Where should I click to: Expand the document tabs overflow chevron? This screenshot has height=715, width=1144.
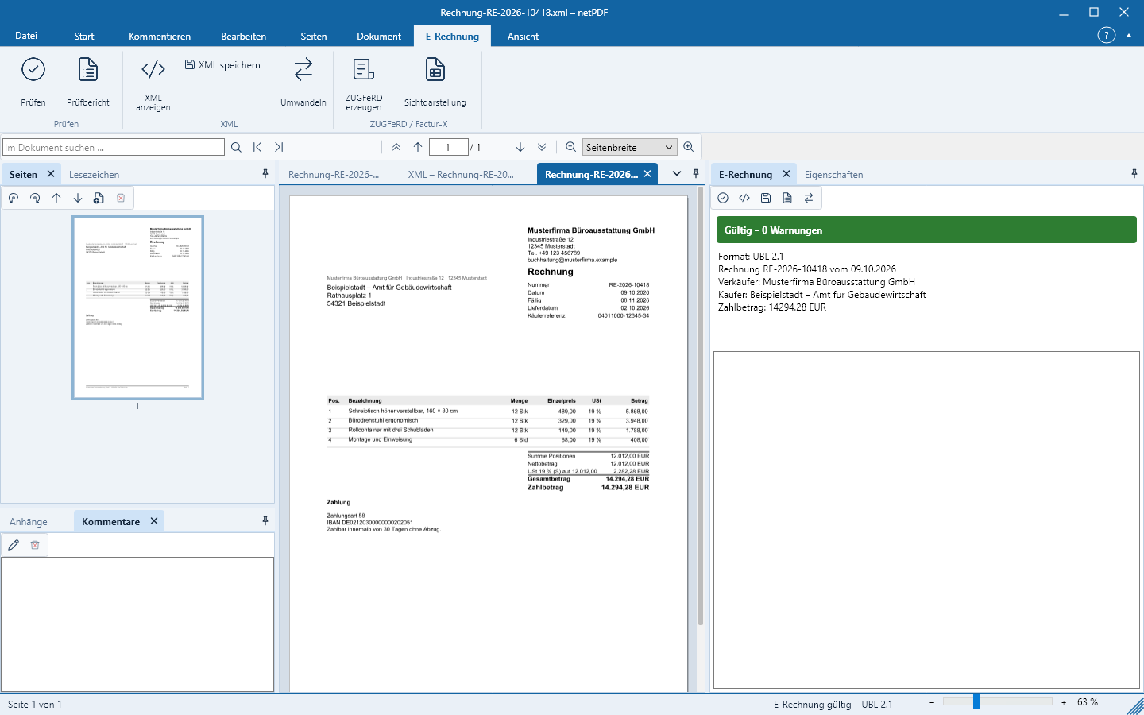677,174
